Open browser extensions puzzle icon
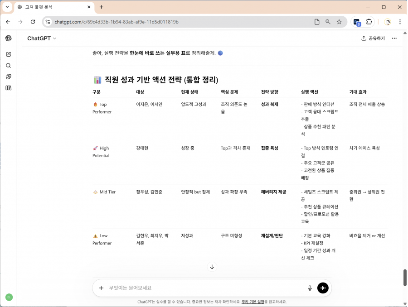 [369, 22]
